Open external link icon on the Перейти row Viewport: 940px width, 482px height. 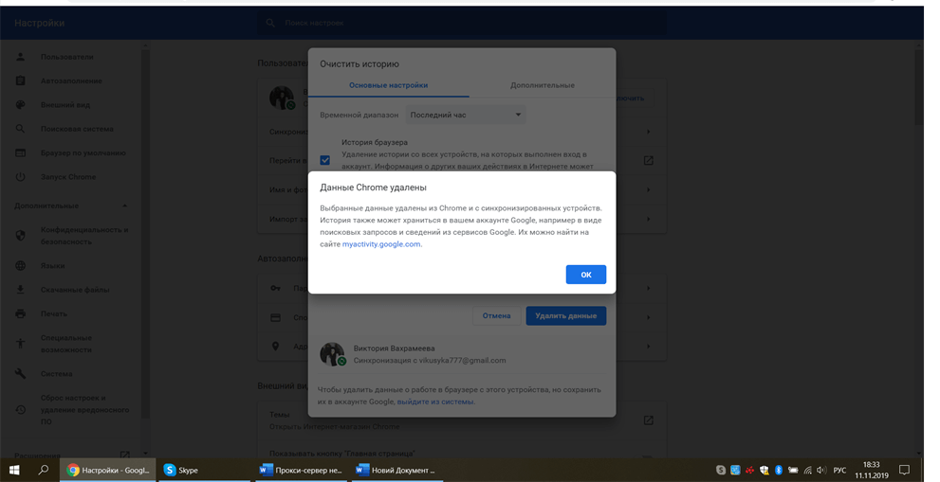[x=648, y=160]
